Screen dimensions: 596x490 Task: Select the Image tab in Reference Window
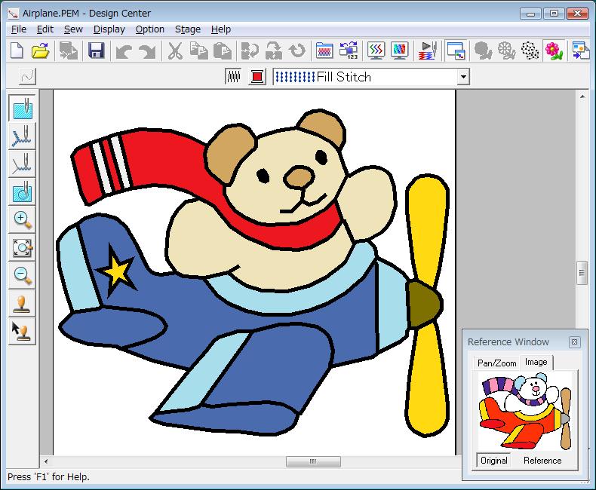pos(536,362)
